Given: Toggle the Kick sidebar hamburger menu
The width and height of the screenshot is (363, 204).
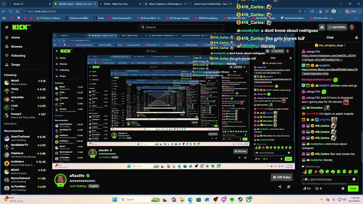Looking at the screenshot, I should (7, 27).
